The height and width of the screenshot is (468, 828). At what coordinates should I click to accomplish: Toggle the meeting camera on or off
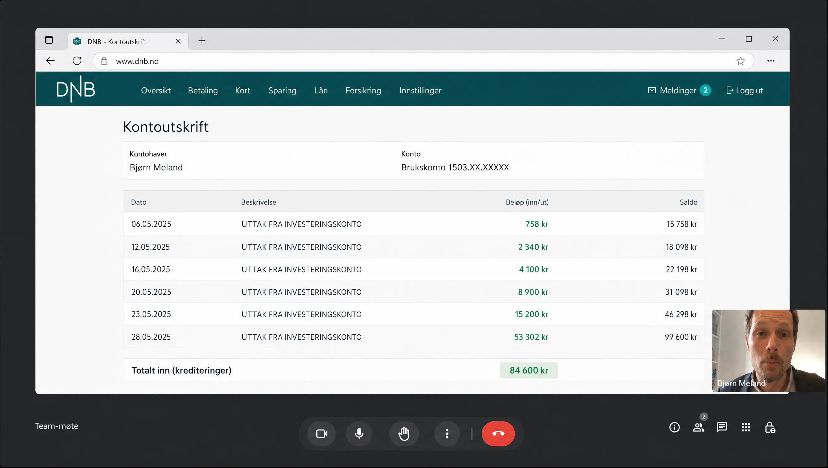(322, 434)
